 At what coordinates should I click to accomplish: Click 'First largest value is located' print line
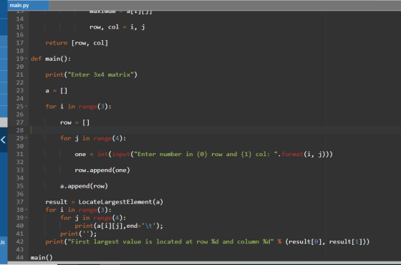(208, 241)
